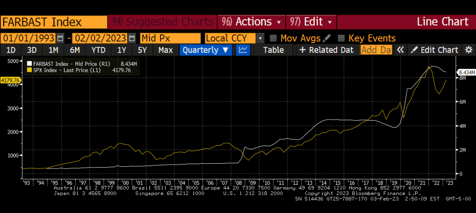The image size is (476, 213).
Task: Enable the Mov Avgs checkbox
Action: click(x=273, y=38)
